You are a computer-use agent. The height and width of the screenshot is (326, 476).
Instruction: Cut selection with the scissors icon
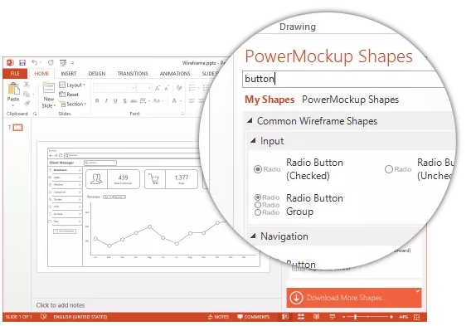27,85
